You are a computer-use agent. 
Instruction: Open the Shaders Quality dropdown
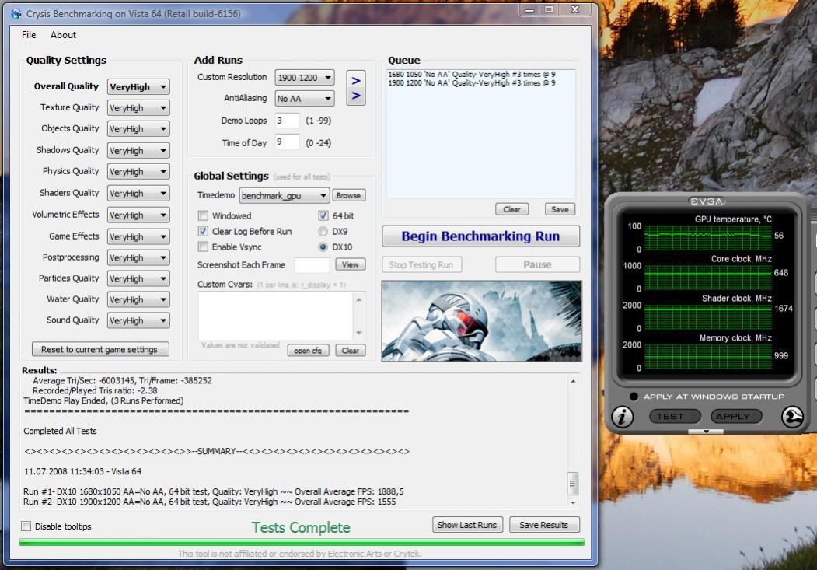click(x=138, y=194)
